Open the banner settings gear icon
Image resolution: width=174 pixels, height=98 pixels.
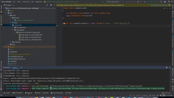point(169,5)
